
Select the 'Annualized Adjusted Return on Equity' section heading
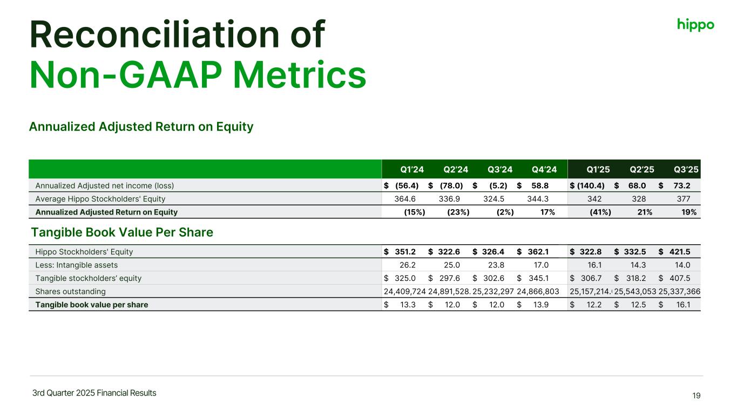[141, 127]
